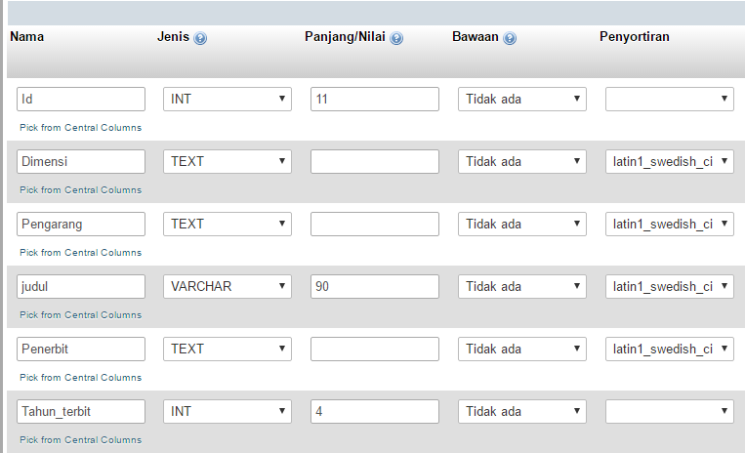Click Pick from Central Columns under Id
The width and height of the screenshot is (745, 453).
[80, 128]
